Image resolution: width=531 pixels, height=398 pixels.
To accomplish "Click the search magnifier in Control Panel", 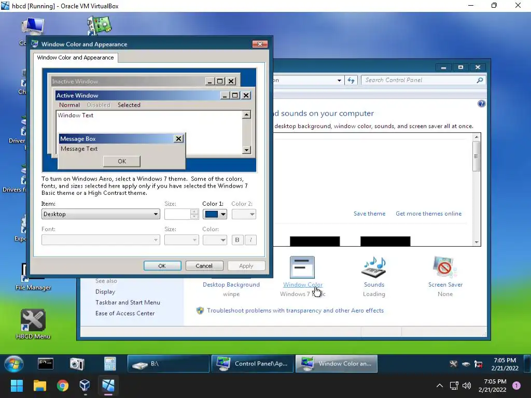I will [x=480, y=80].
